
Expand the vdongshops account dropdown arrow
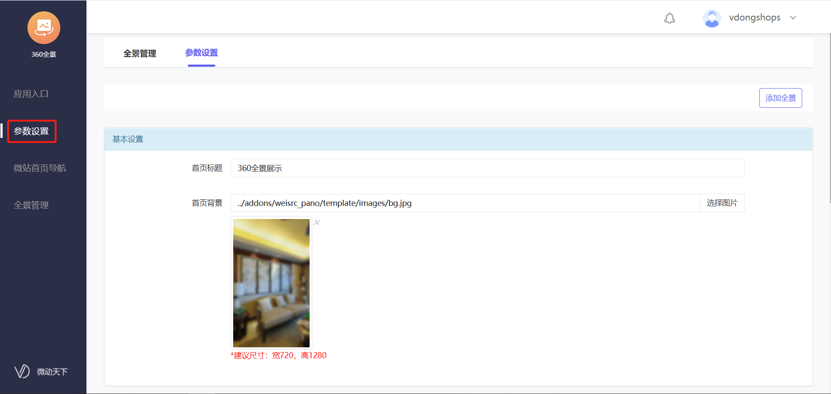[x=793, y=17]
